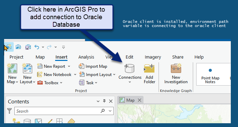Click New Report button
The height and width of the screenshot is (127, 238).
click(51, 66)
